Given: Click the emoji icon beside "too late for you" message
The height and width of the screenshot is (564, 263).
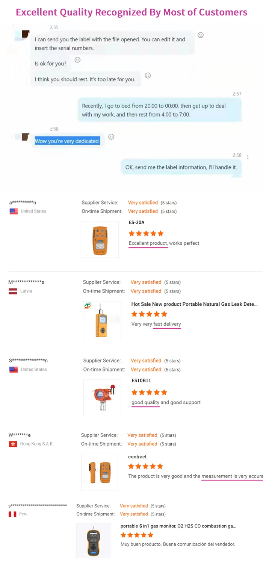Looking at the screenshot, I should click(x=148, y=76).
